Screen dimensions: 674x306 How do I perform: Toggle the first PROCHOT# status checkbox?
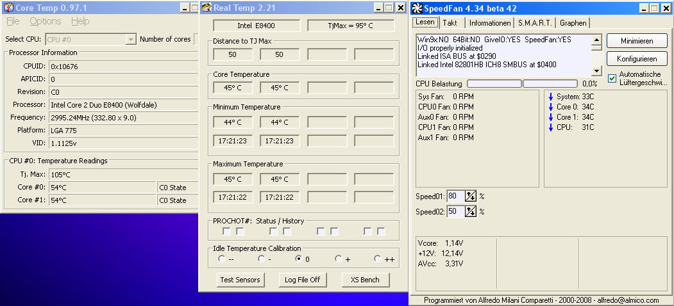[x=226, y=231]
